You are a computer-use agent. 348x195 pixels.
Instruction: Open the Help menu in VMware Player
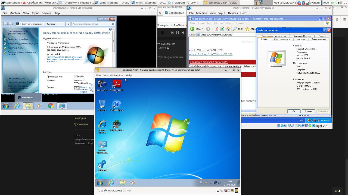[x=129, y=76]
